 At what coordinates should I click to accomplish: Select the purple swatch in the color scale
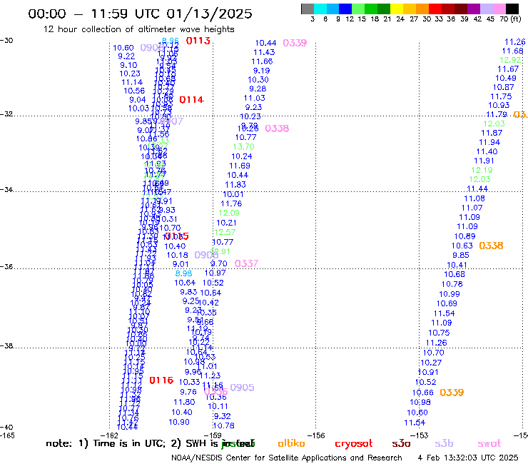(473, 9)
